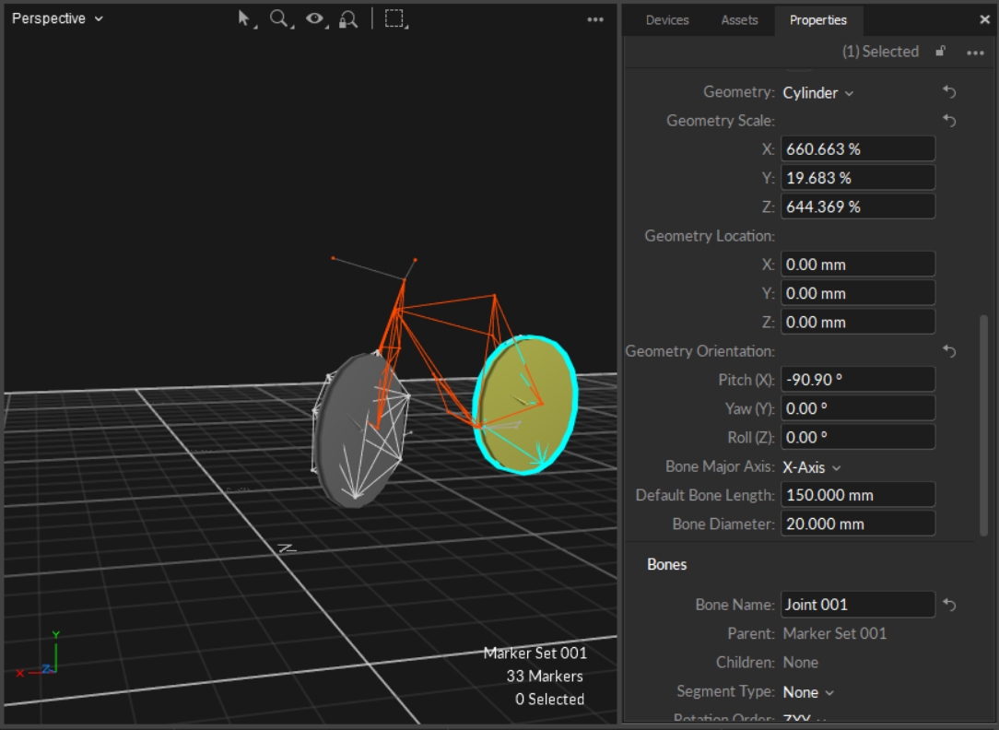Open the Properties pane three-dot menu
The image size is (999, 730).
click(975, 53)
